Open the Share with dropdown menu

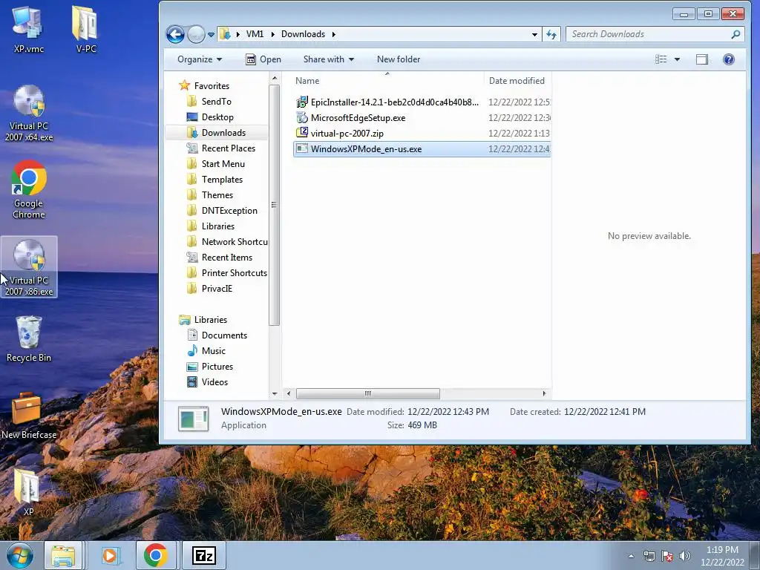(x=329, y=59)
